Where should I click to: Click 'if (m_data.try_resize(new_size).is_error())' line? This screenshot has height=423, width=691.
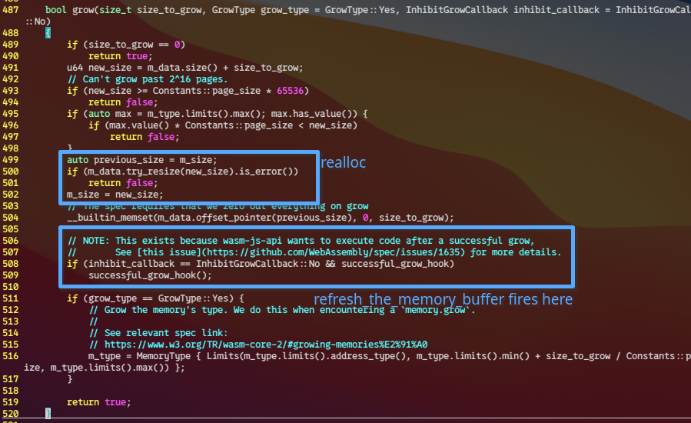coord(182,172)
